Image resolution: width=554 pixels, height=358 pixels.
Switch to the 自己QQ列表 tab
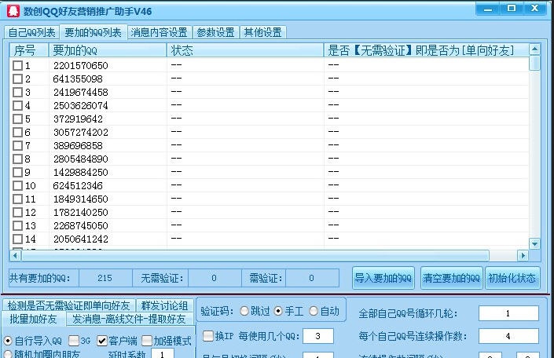point(31,32)
